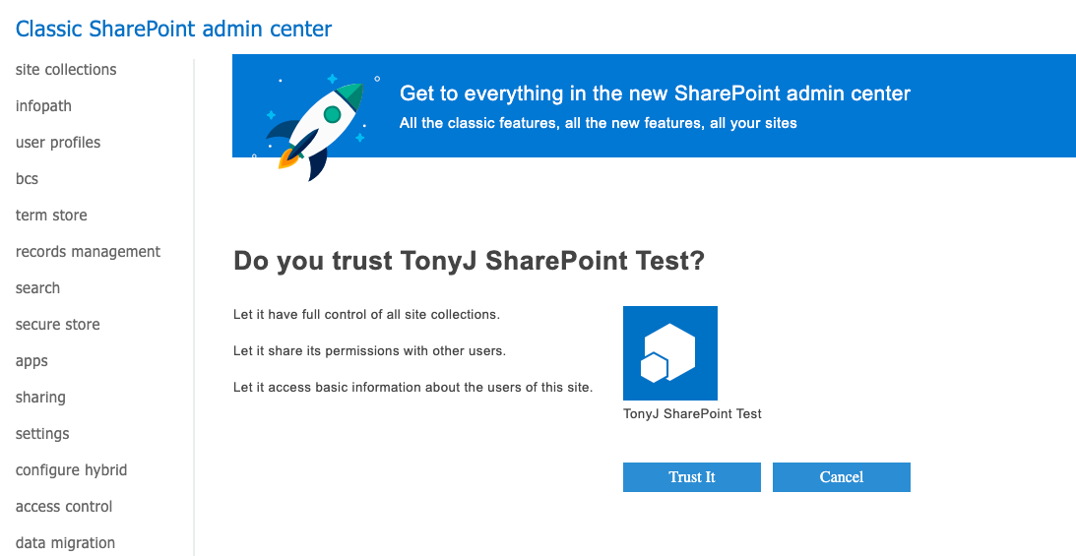Select term store in the sidebar
Viewport: 1076px width, 556px height.
pos(51,216)
